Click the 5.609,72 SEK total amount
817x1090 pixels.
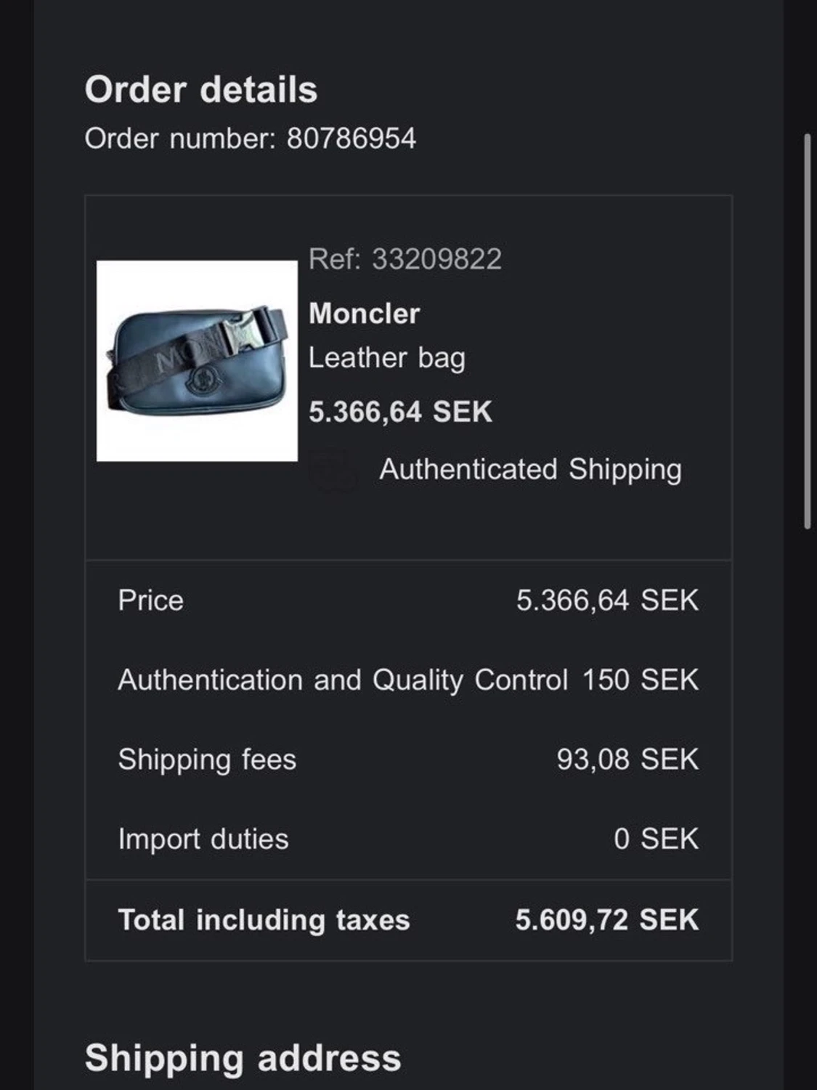606,920
